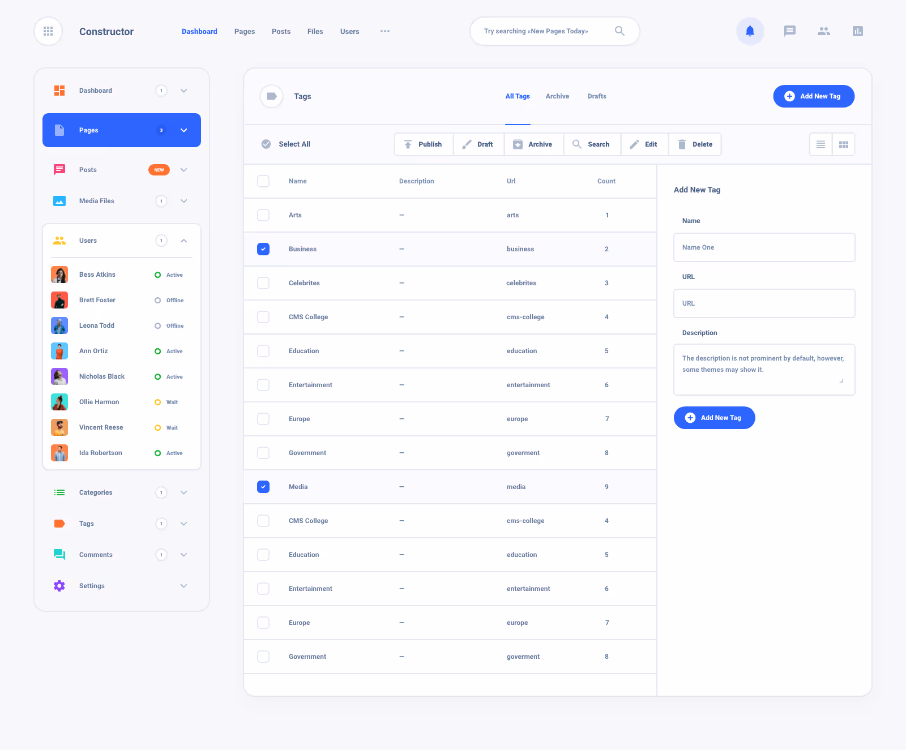Click the users/contacts icon in header

pyautogui.click(x=824, y=31)
